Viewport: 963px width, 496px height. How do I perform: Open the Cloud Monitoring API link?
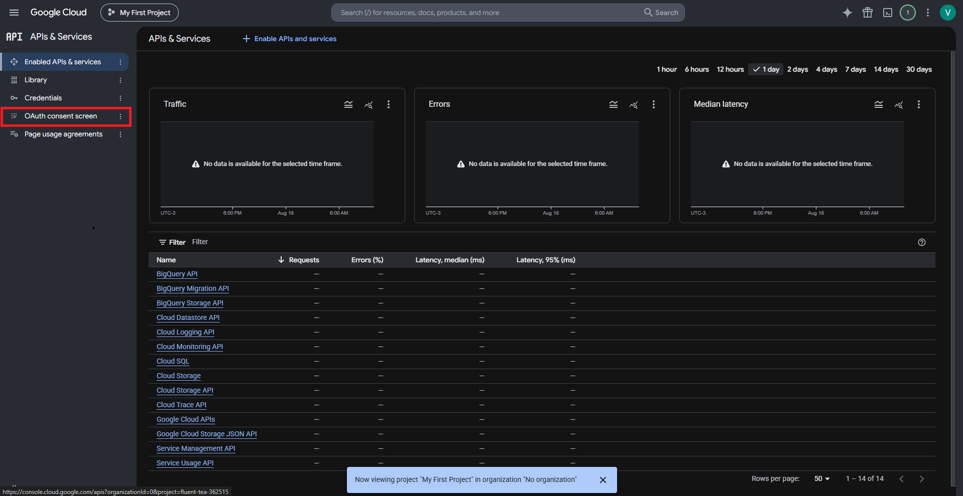click(190, 347)
